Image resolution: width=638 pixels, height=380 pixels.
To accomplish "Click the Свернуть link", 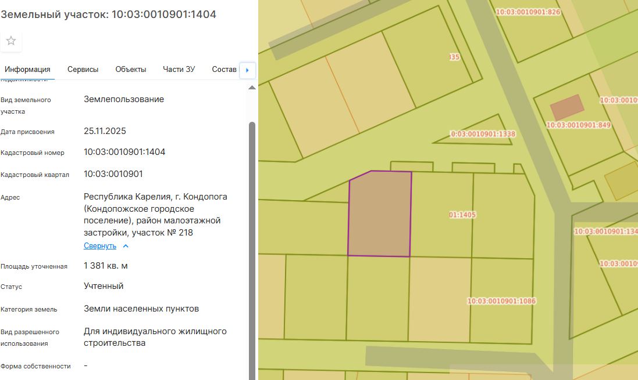I will click(100, 246).
